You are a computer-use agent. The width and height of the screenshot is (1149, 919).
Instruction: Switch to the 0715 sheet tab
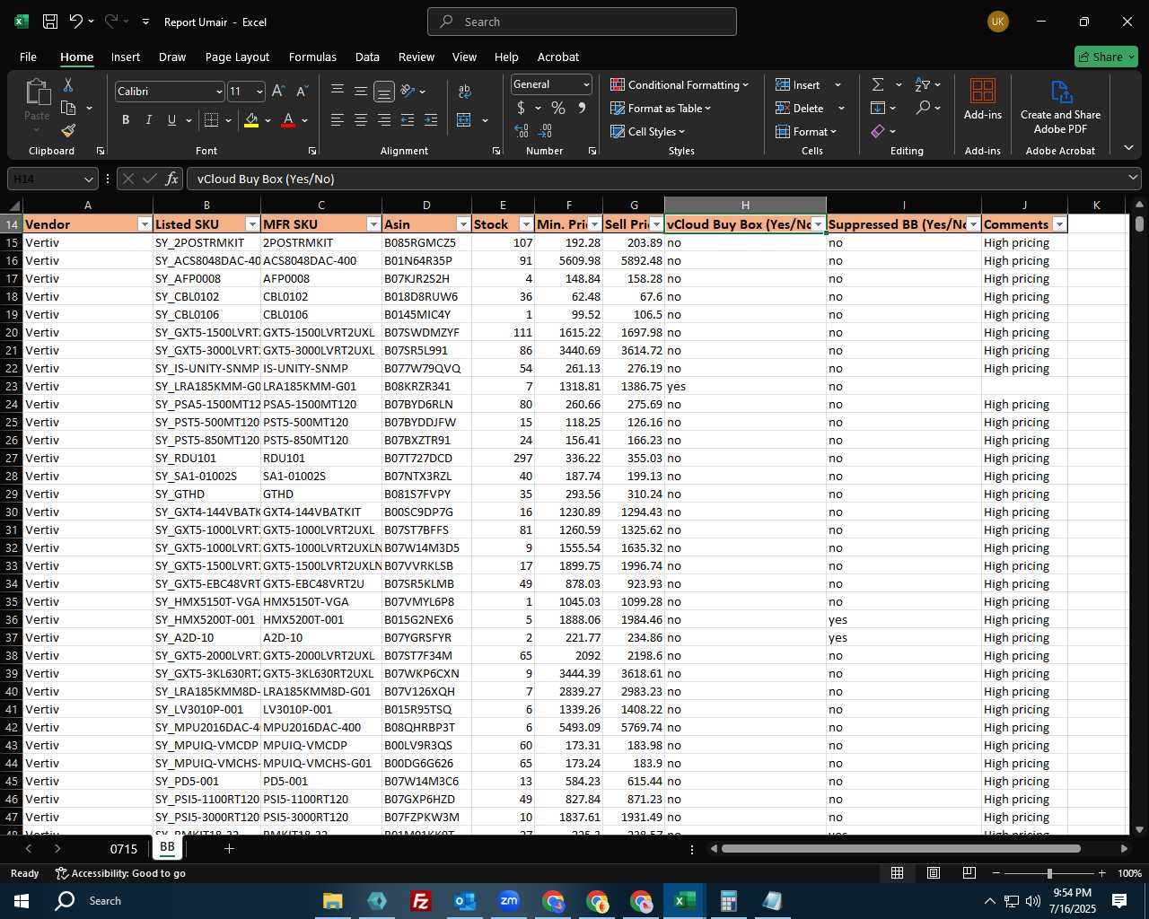124,848
